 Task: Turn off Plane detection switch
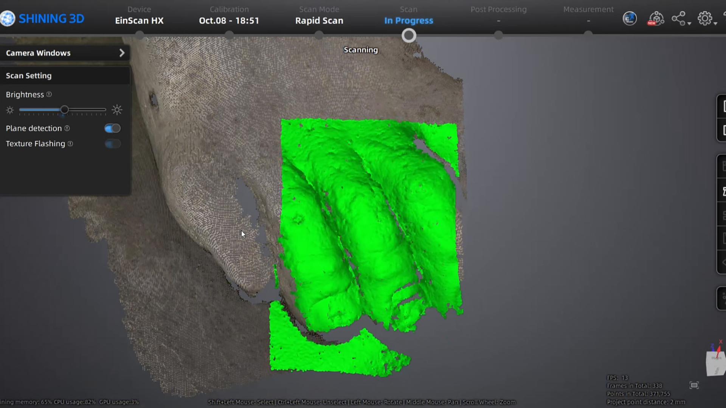112,128
